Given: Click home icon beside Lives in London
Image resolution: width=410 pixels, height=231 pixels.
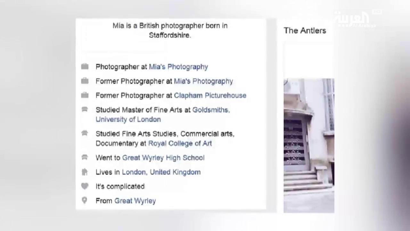Looking at the screenshot, I should click(x=85, y=172).
